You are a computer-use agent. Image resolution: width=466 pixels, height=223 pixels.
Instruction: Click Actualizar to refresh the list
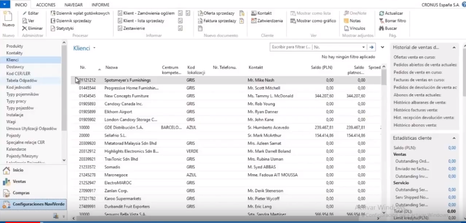(391, 13)
